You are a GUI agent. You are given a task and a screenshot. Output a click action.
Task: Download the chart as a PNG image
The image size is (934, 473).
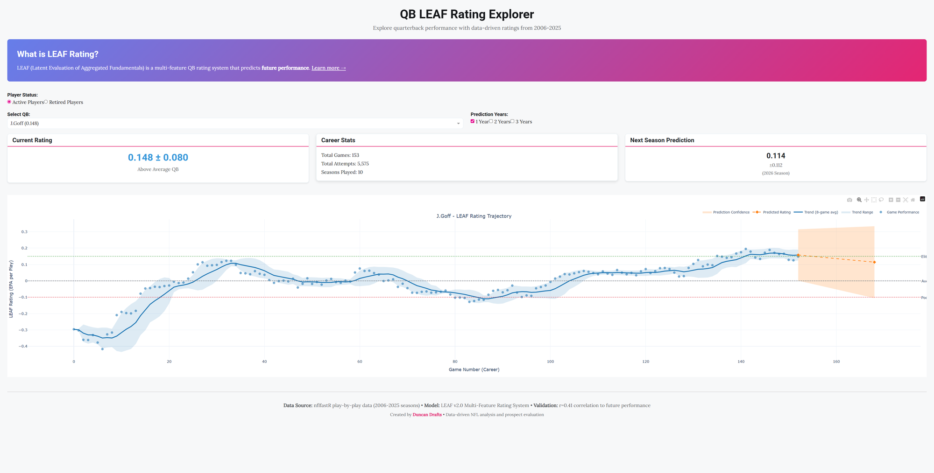pyautogui.click(x=850, y=200)
